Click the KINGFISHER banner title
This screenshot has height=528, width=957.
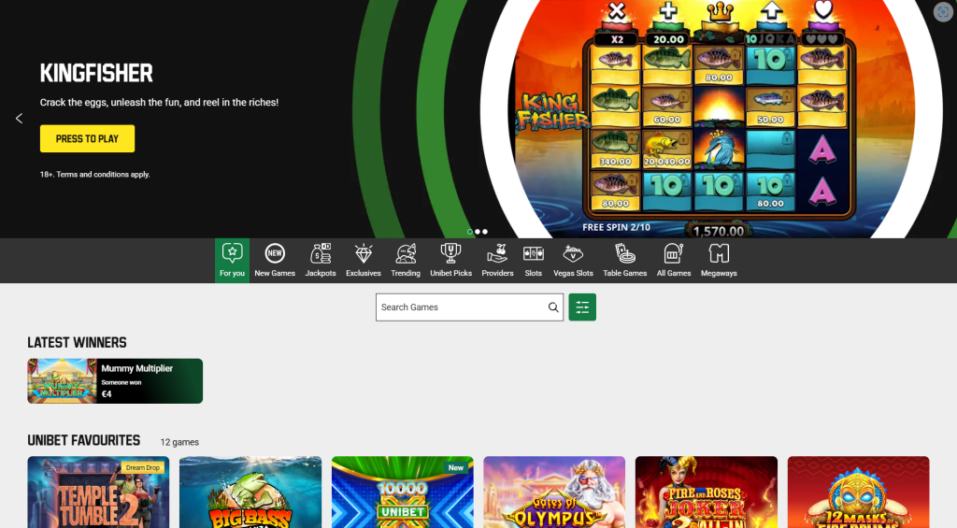tap(96, 73)
